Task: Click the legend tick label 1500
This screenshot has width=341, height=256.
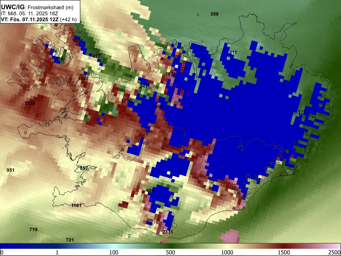Action: click(284, 252)
